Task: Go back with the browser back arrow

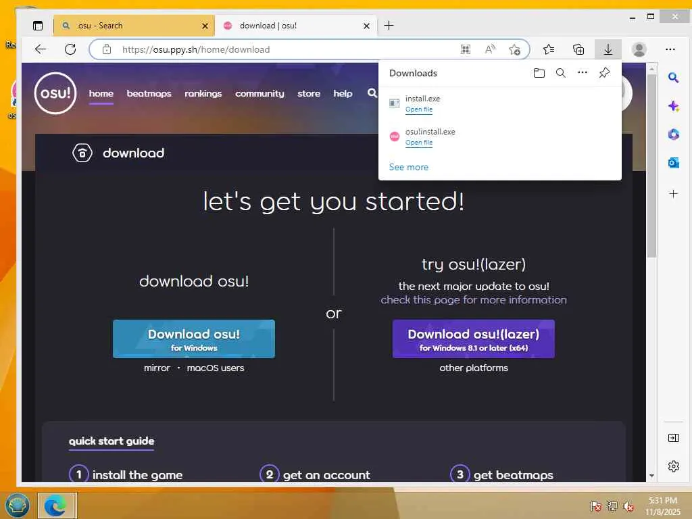Action: (x=41, y=49)
